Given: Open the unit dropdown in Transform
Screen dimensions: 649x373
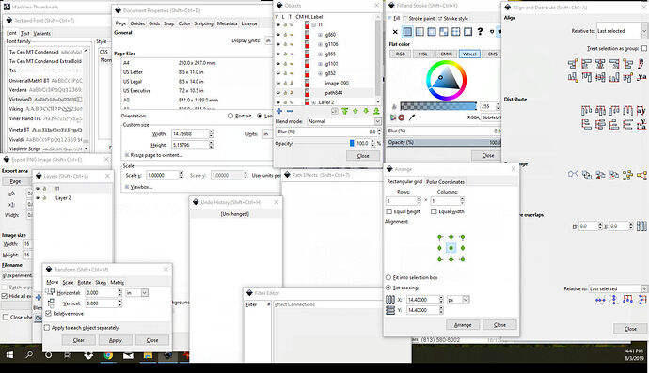Looking at the screenshot, I should pyautogui.click(x=137, y=293).
